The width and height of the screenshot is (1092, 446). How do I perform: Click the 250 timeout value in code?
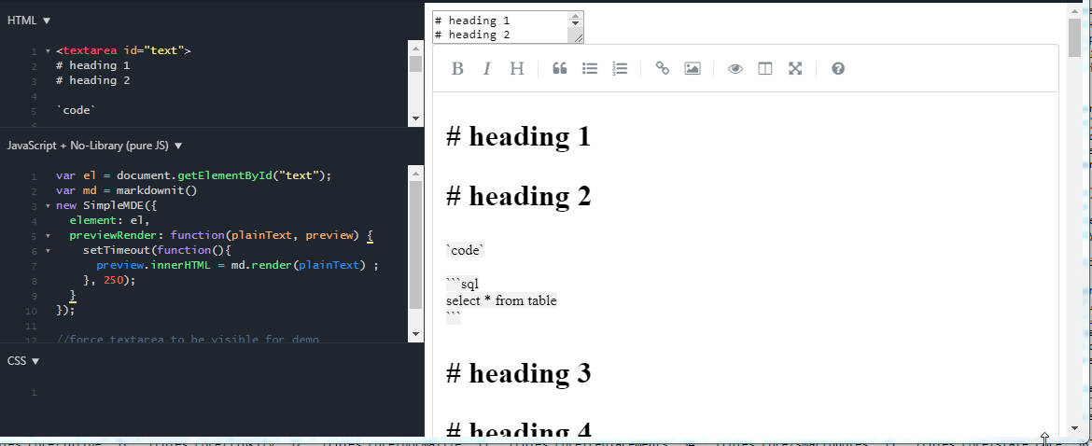[x=114, y=281]
